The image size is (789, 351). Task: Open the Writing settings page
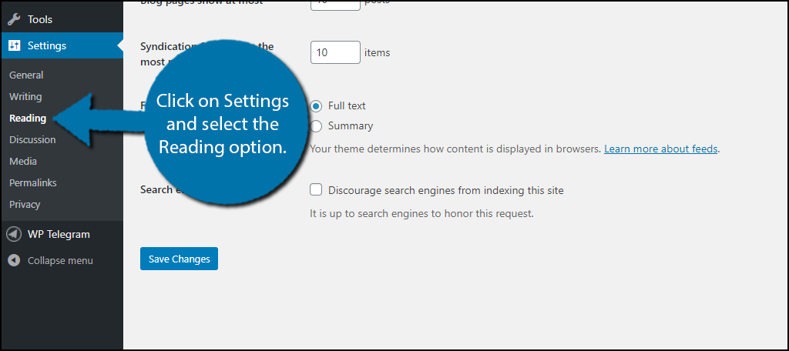[x=25, y=96]
